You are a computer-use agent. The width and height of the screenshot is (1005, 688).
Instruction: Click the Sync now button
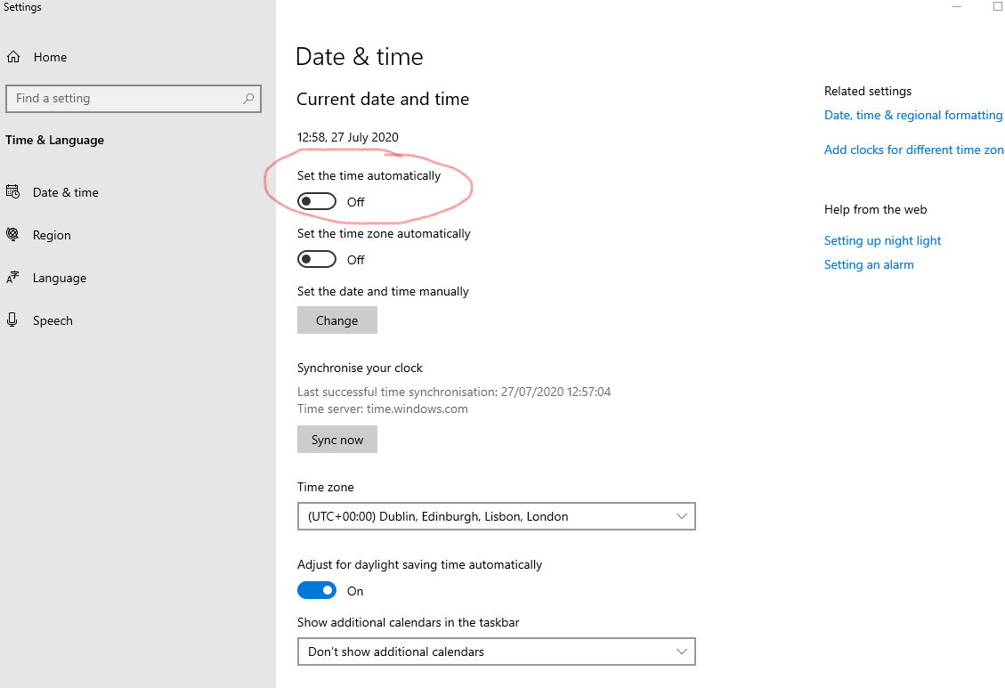(336, 439)
